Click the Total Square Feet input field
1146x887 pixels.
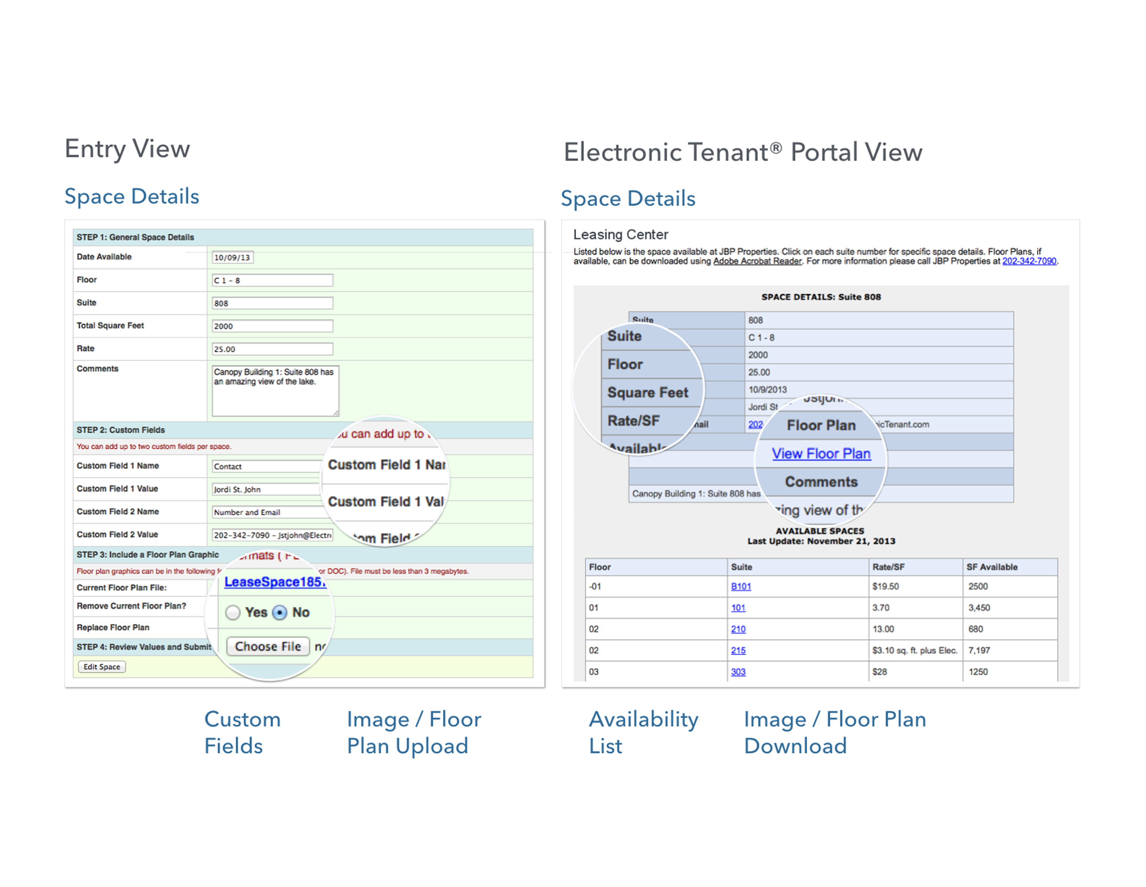tap(272, 326)
